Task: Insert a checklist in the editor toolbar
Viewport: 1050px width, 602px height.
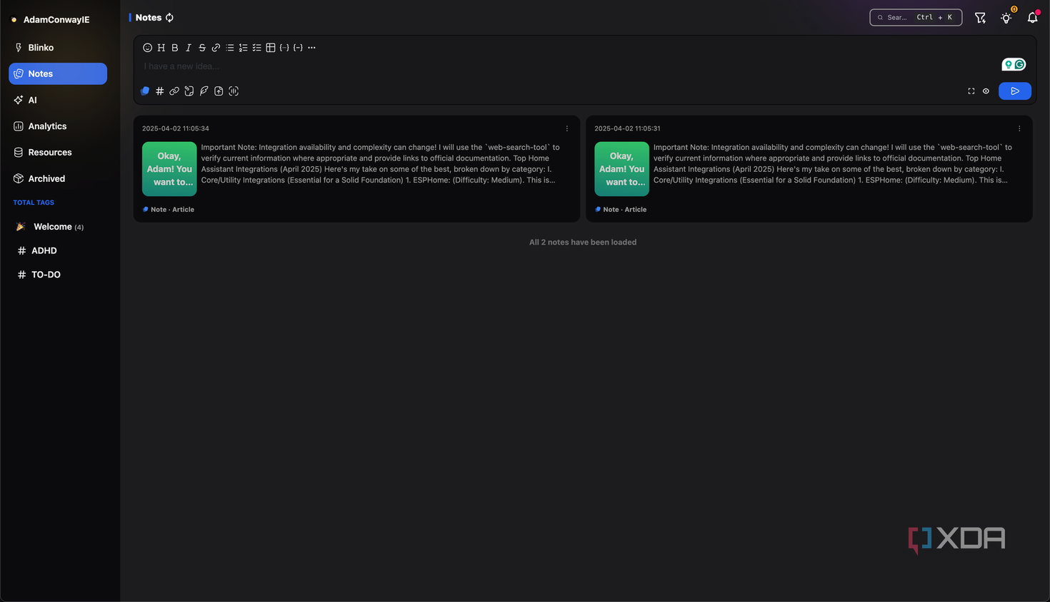Action: [x=257, y=48]
